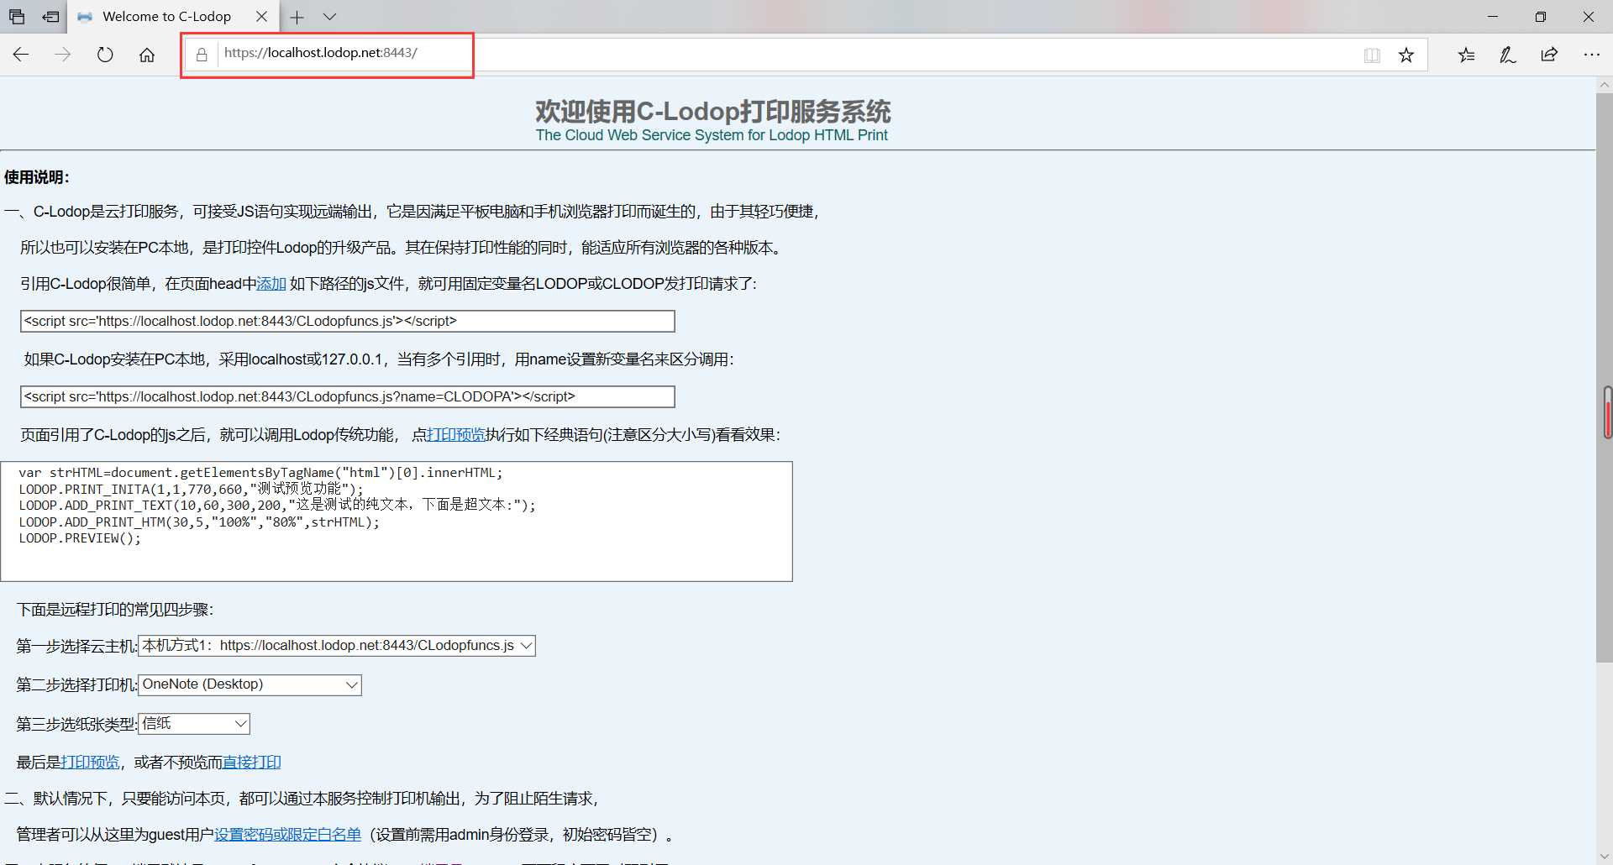Select the Welcome to C-Lodop tab
1613x865 pixels.
click(166, 17)
